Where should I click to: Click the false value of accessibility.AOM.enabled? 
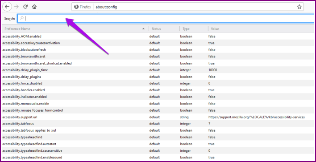[212, 36]
